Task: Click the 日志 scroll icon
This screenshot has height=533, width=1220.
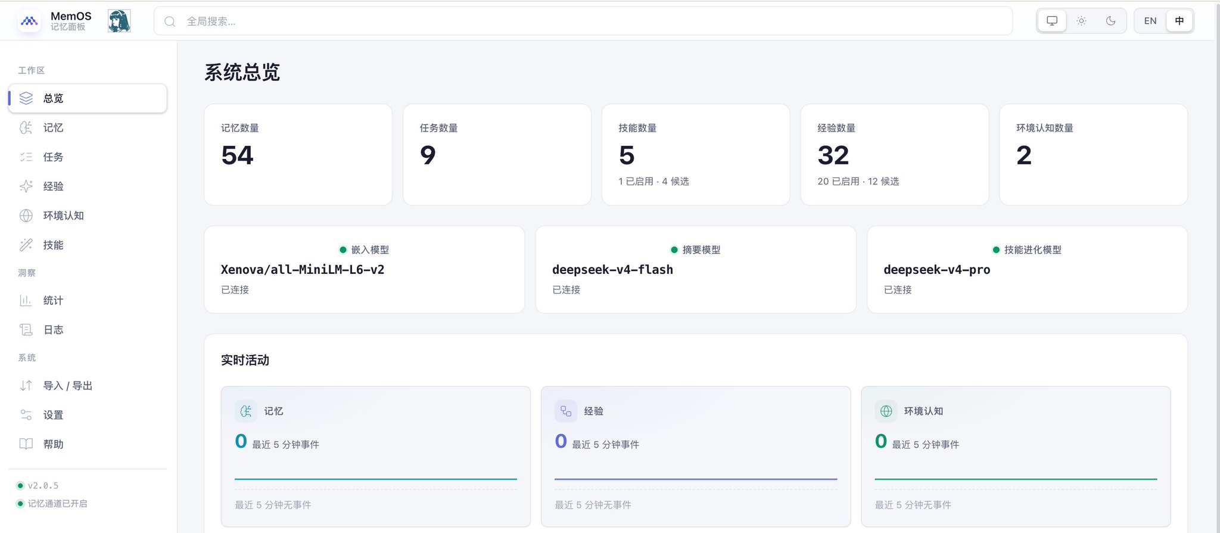Action: (26, 329)
